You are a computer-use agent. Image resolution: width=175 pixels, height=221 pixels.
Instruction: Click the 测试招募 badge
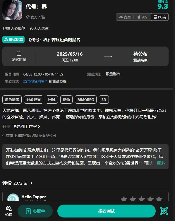(13, 40)
